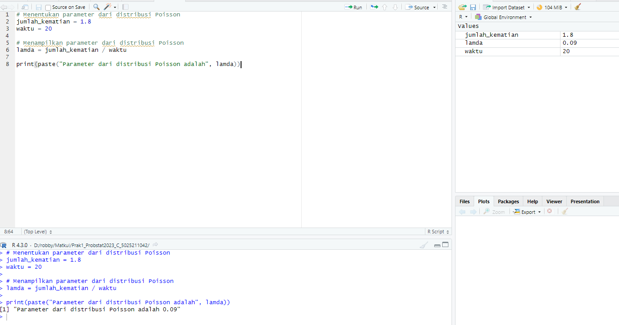Switch to Presentation tab
This screenshot has width=619, height=325.
[585, 201]
